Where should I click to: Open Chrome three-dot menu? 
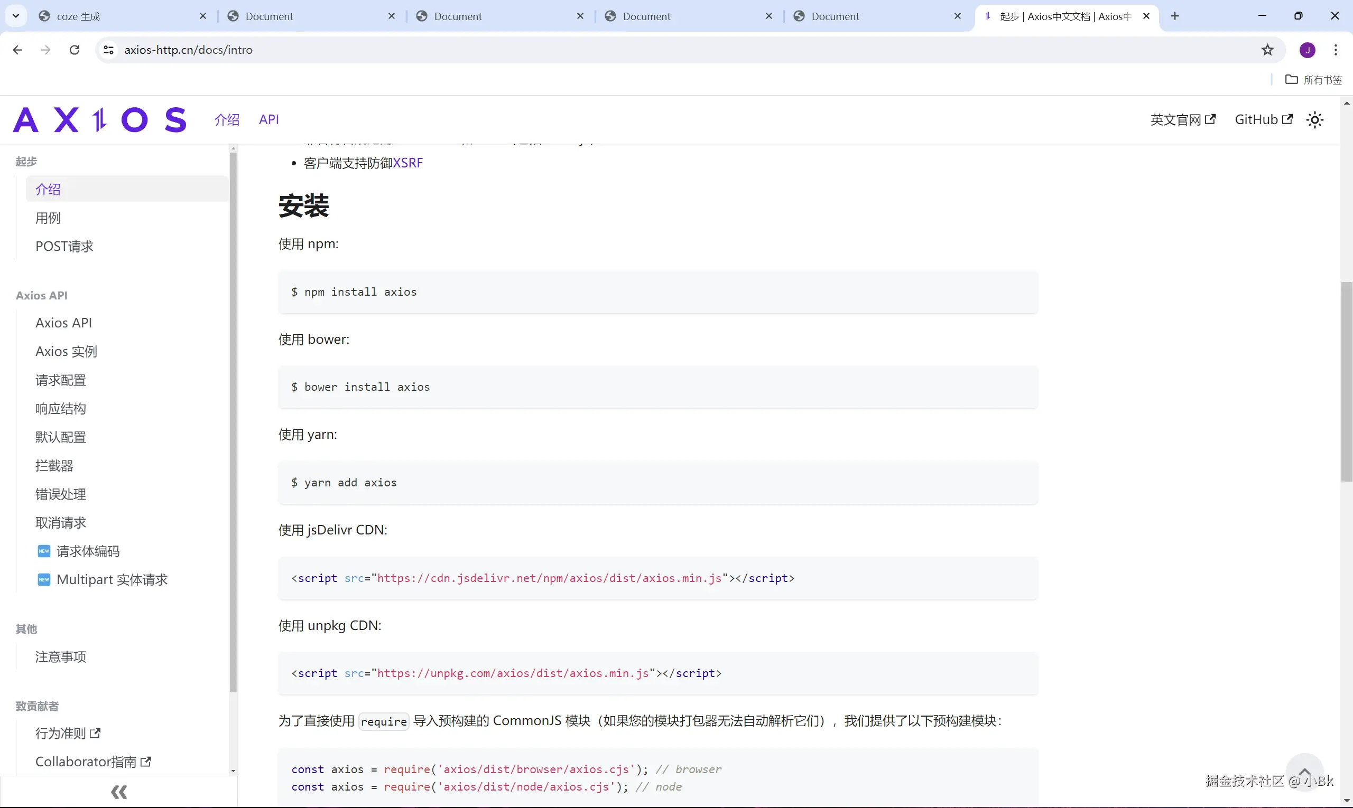click(1335, 50)
